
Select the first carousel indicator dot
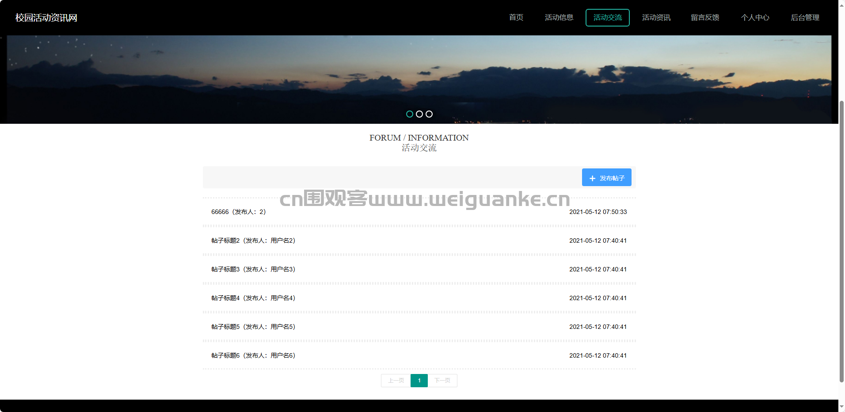pyautogui.click(x=410, y=114)
